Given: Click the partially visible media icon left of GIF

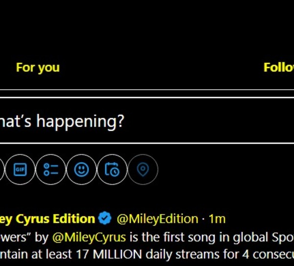Looking at the screenshot, I should point(1,170).
